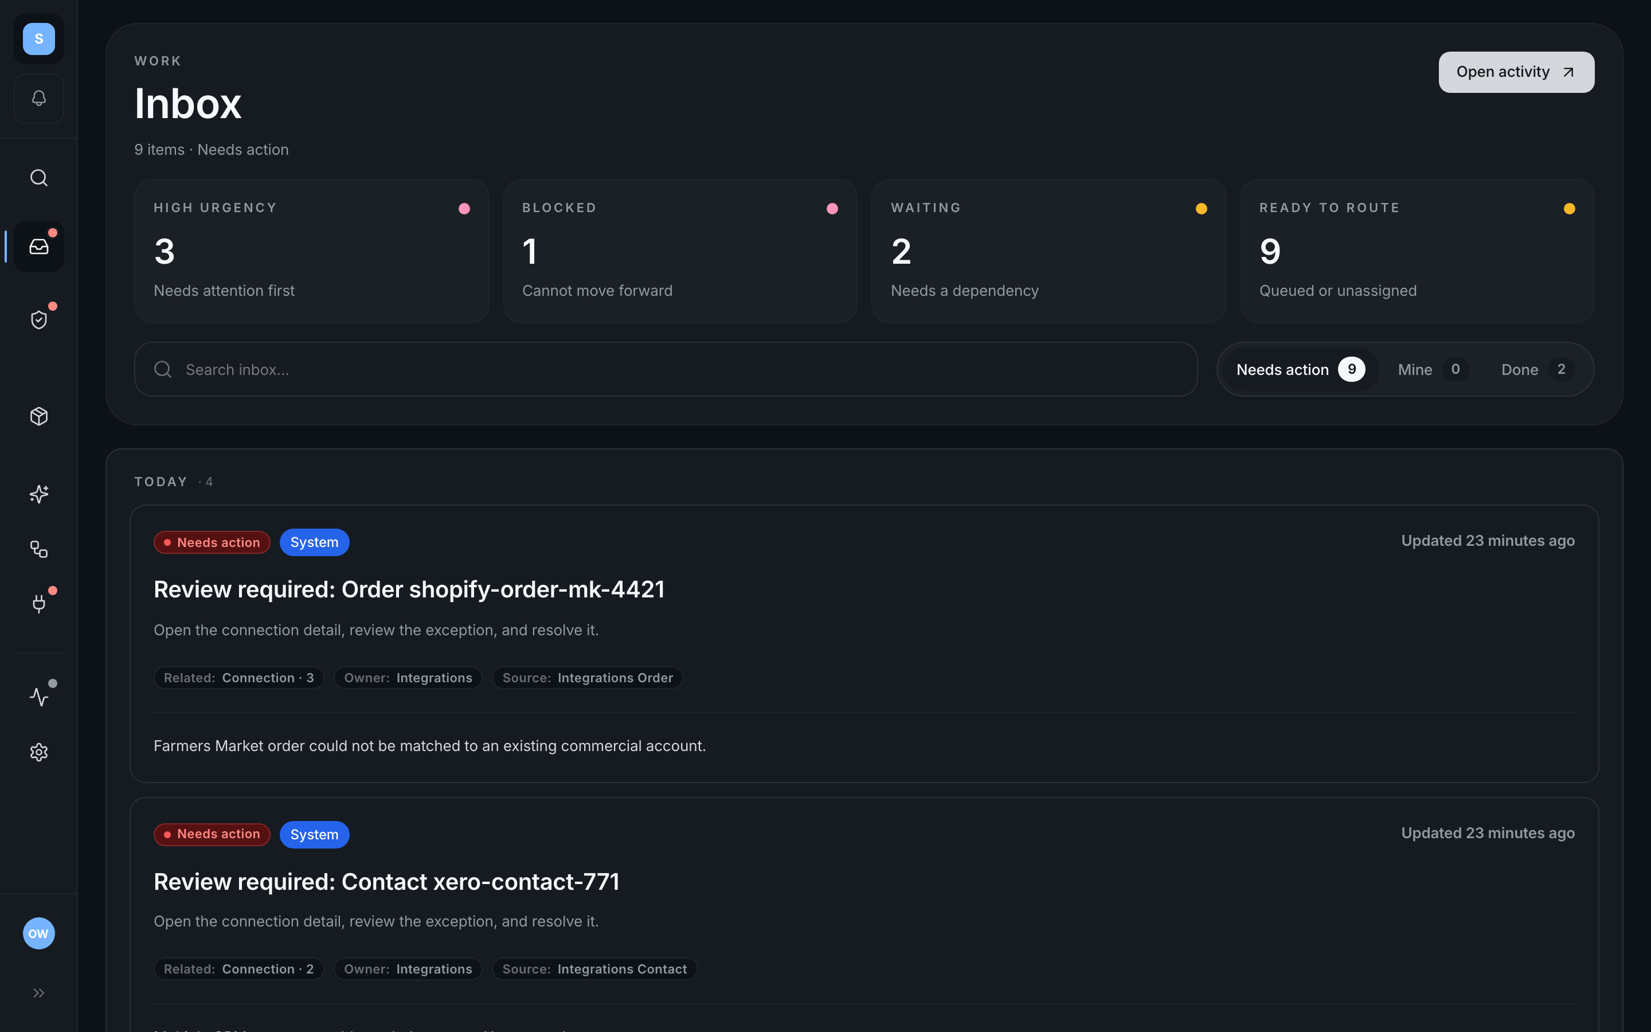Click Needs action badge on shopify order
The height and width of the screenshot is (1032, 1651).
point(212,542)
